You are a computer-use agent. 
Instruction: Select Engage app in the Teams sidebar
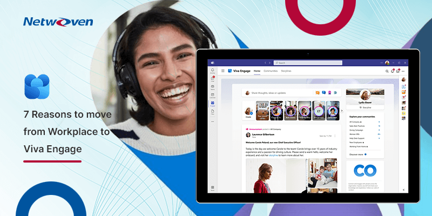[x=212, y=104]
